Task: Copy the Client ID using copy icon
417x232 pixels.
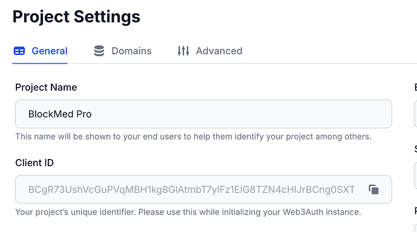Action: point(373,190)
